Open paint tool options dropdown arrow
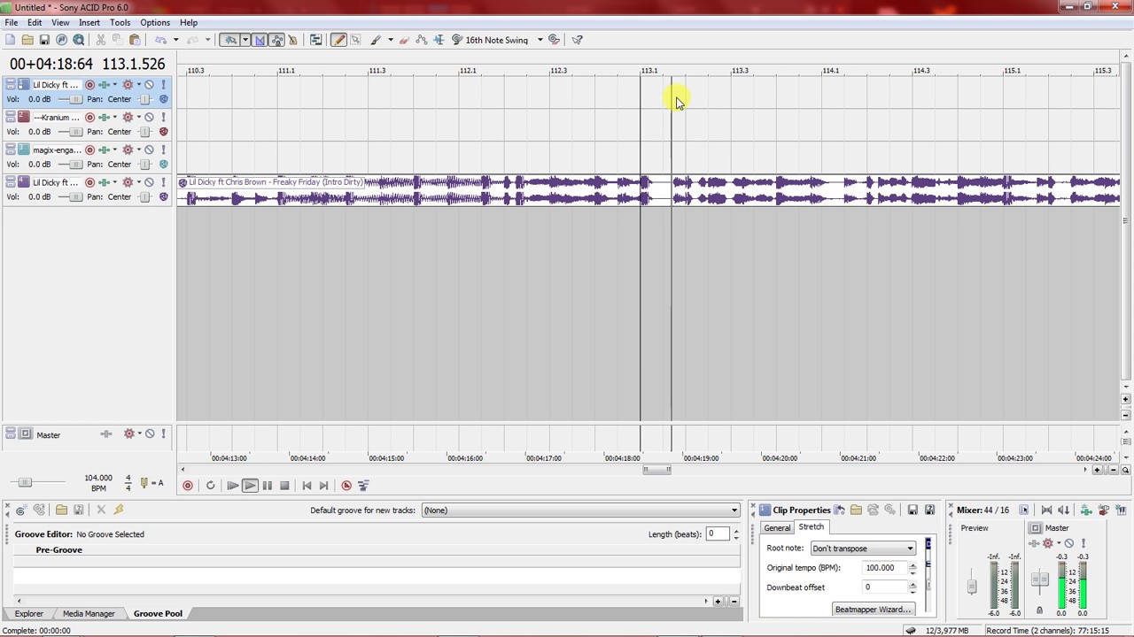Screen dimensions: 1134x637 coord(391,40)
